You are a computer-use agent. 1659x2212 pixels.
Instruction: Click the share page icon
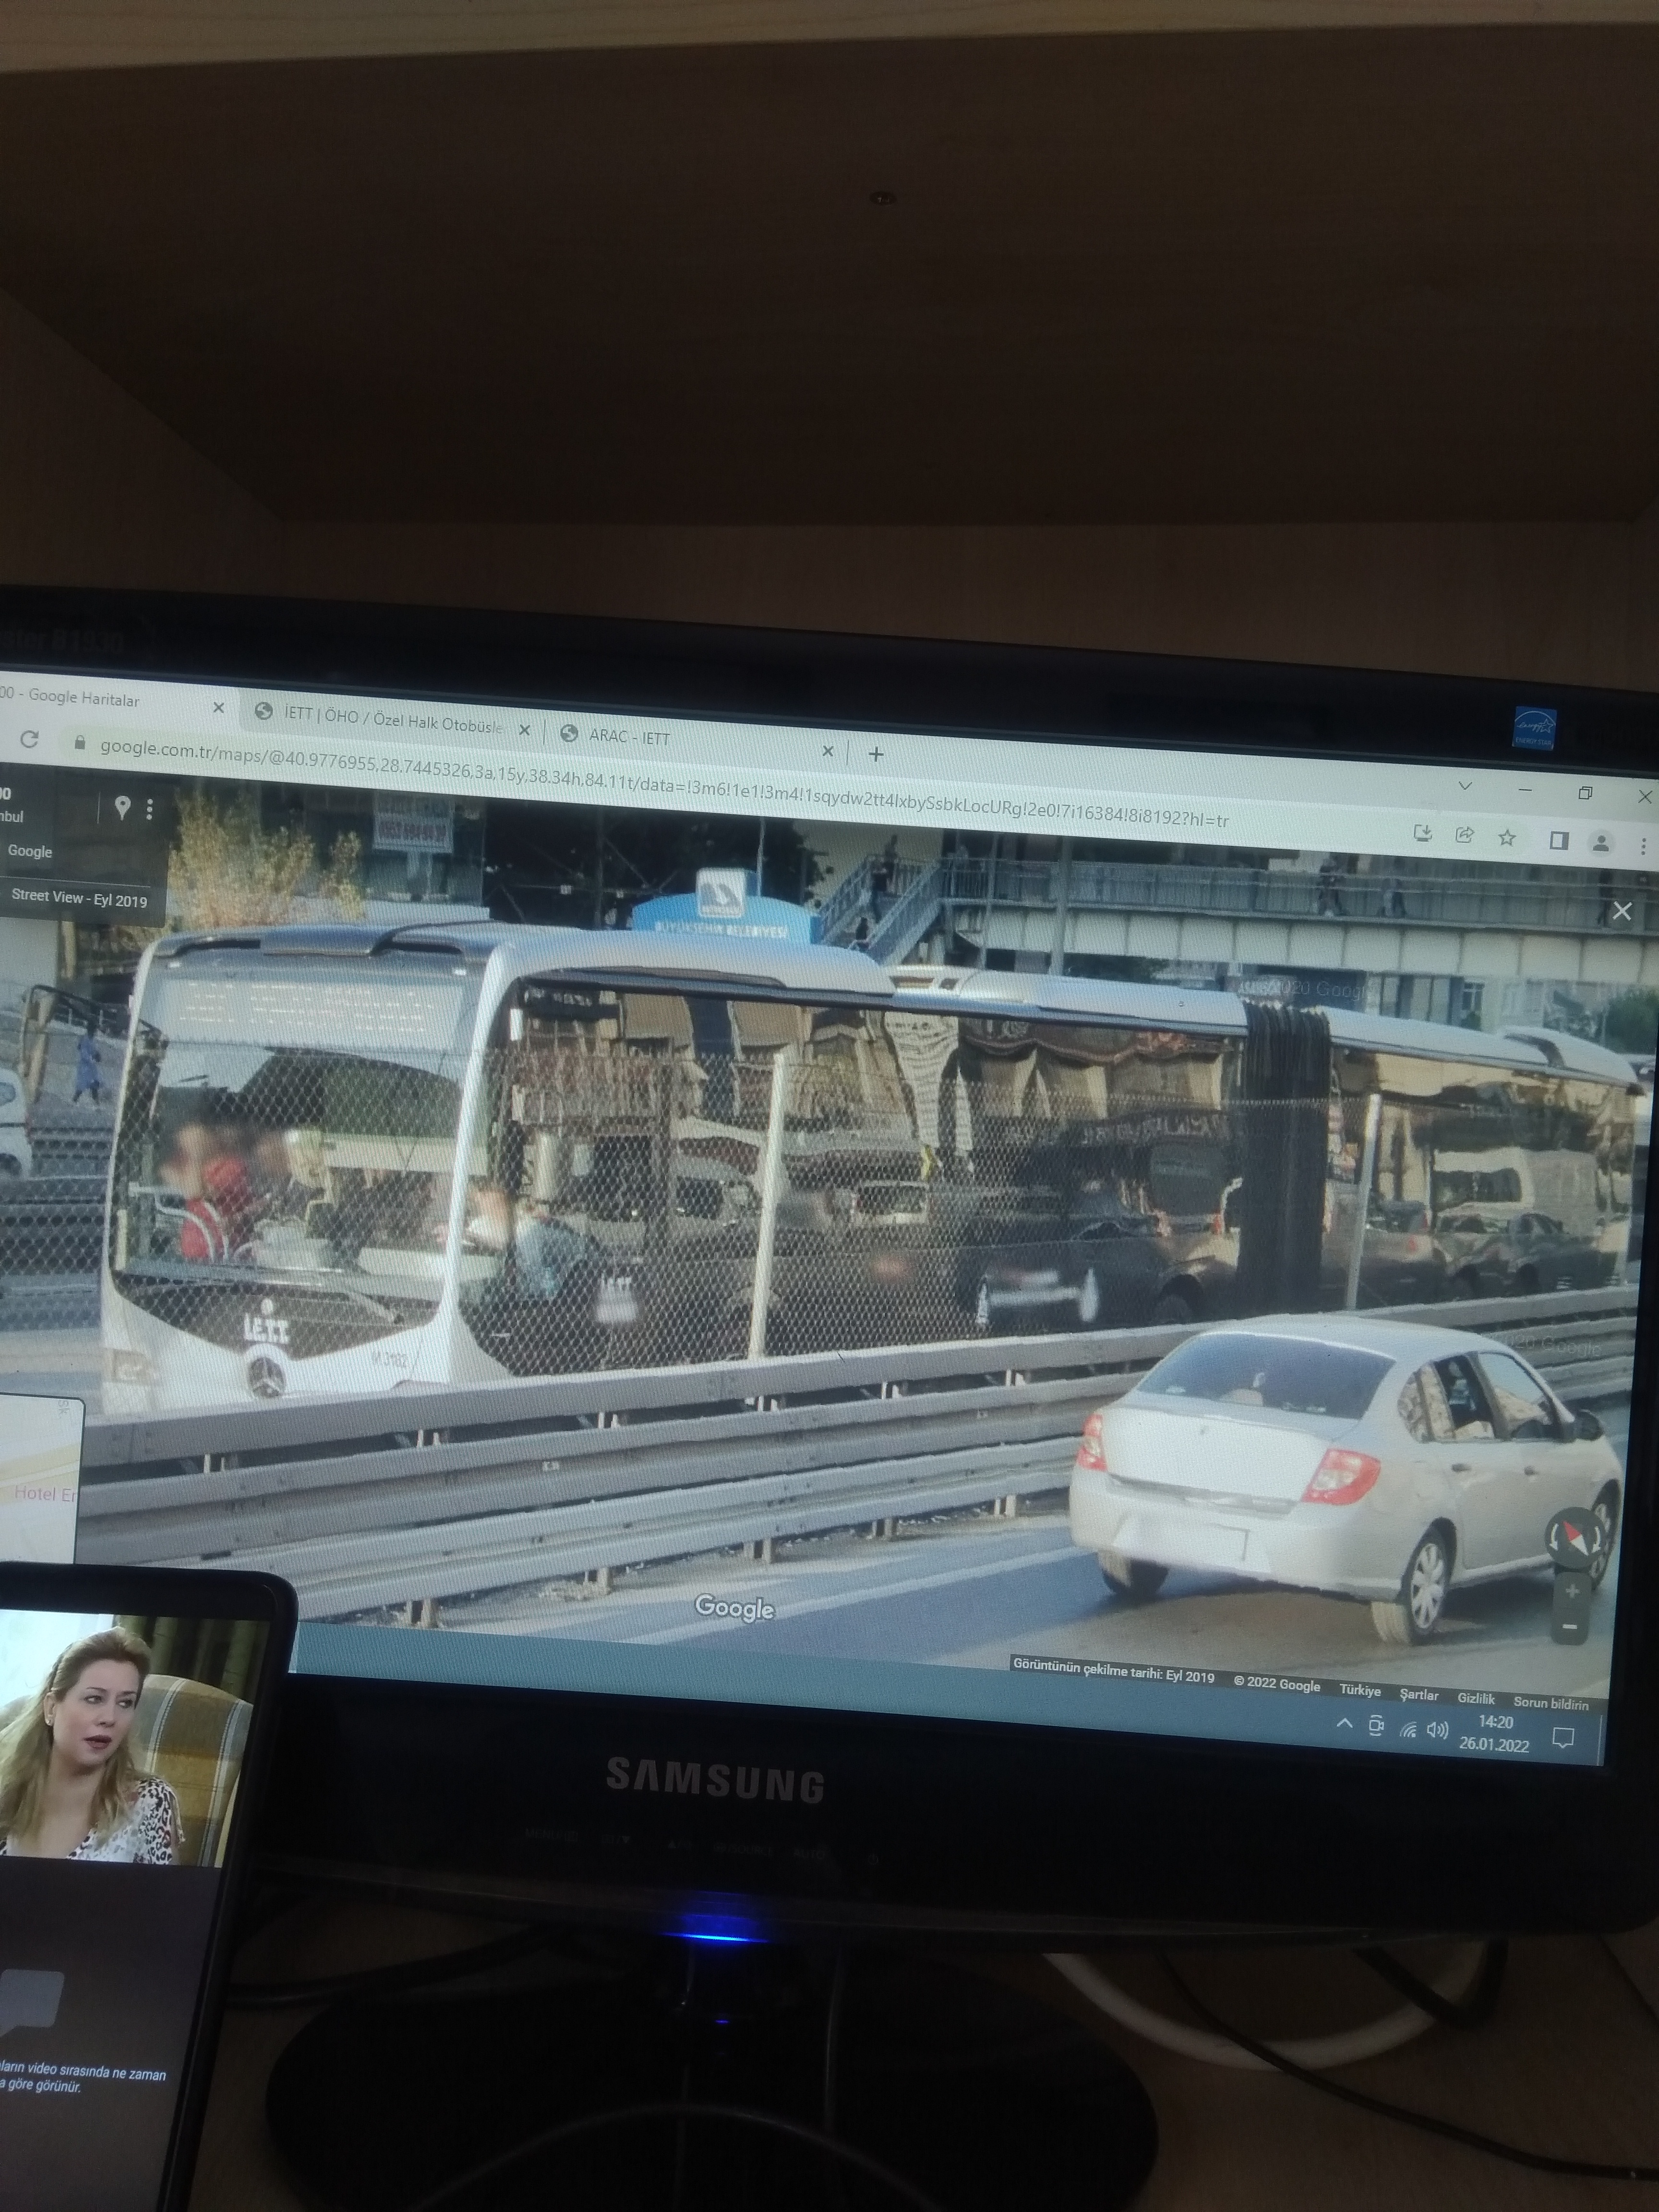click(x=1465, y=835)
